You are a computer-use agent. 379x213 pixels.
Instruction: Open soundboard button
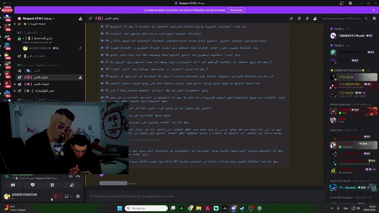click(x=72, y=185)
